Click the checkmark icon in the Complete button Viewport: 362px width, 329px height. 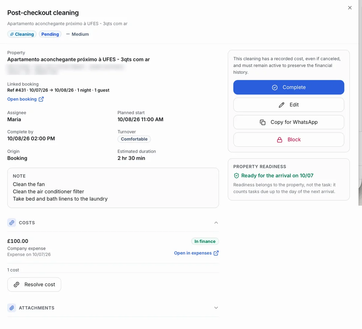(x=274, y=87)
